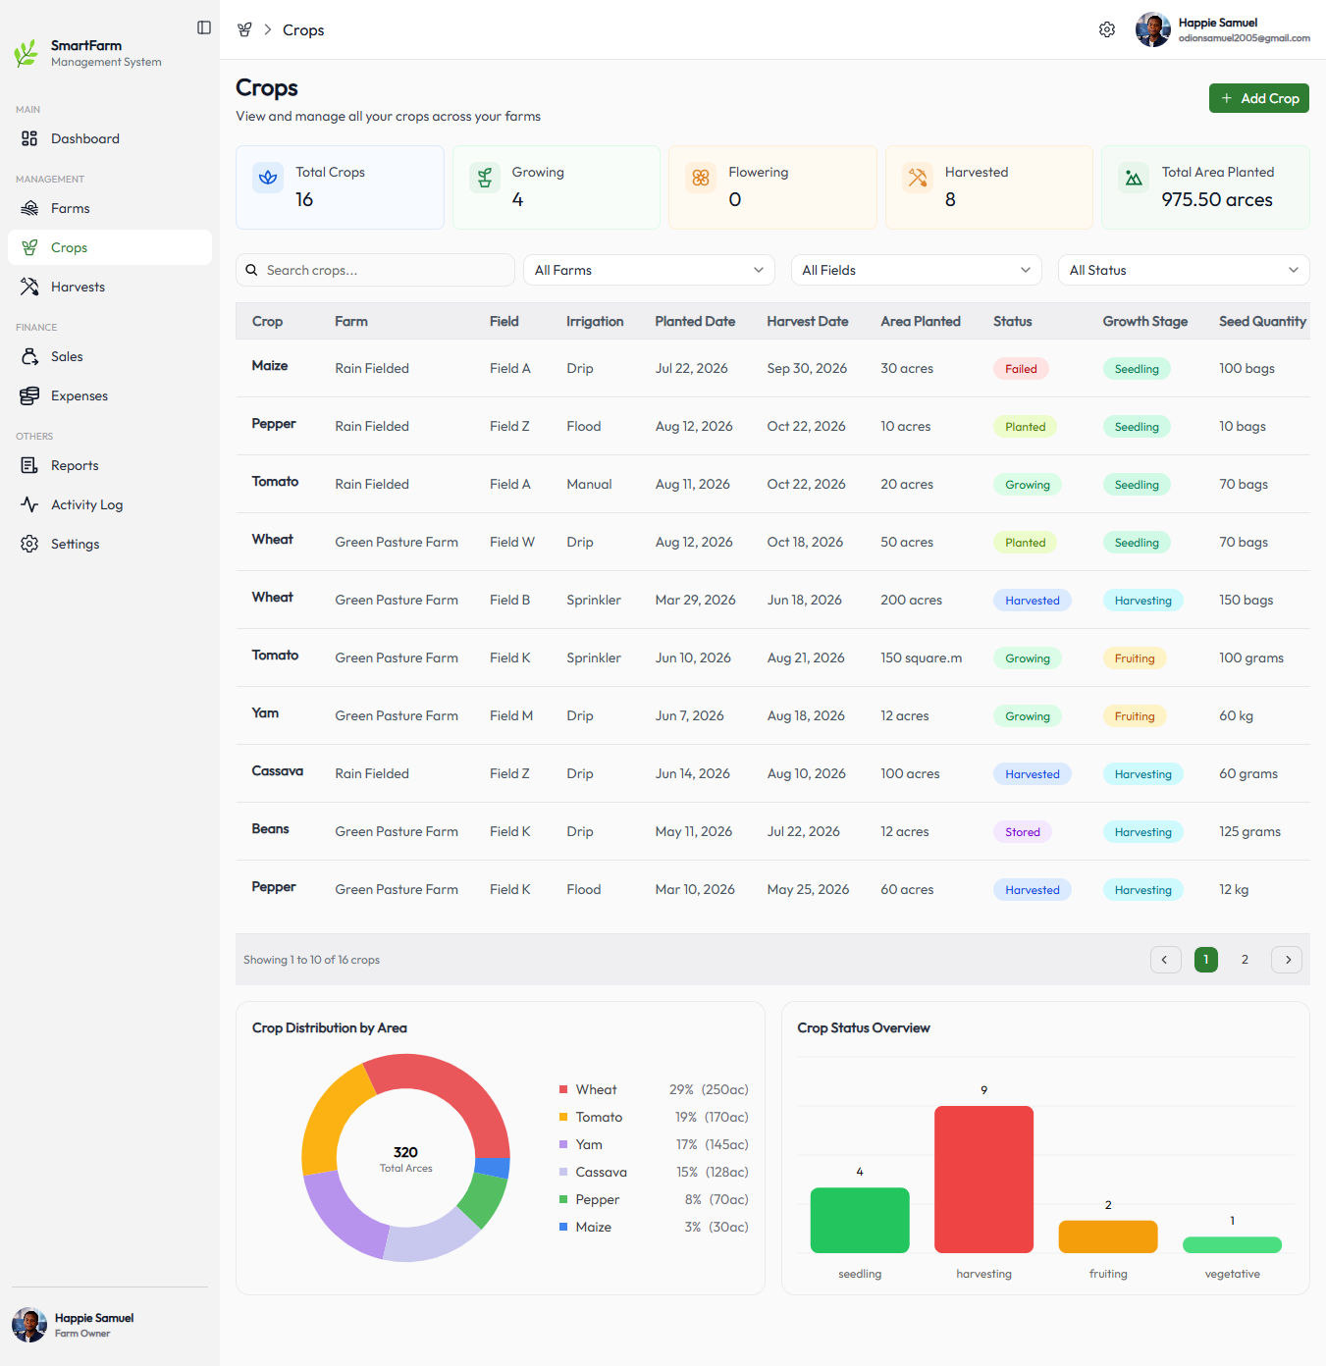The image size is (1326, 1366).
Task: Open Dashboard from the sidebar
Action: click(110, 138)
